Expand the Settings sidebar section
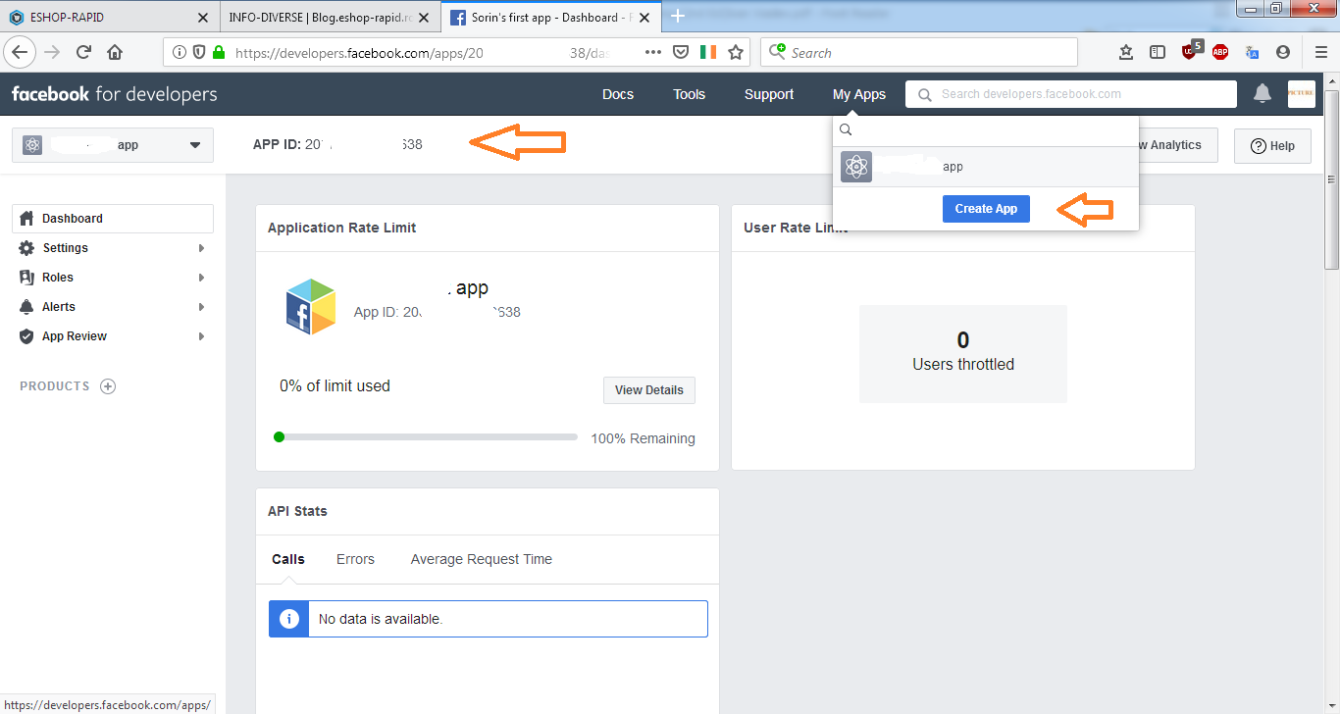This screenshot has width=1340, height=714. coord(113,248)
